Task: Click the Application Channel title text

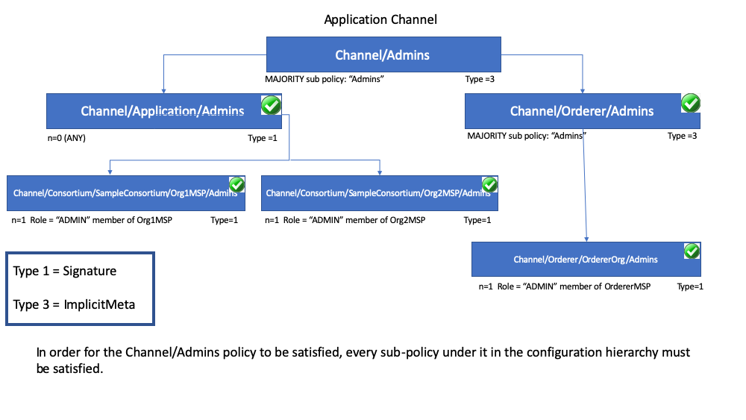Action: coord(380,19)
